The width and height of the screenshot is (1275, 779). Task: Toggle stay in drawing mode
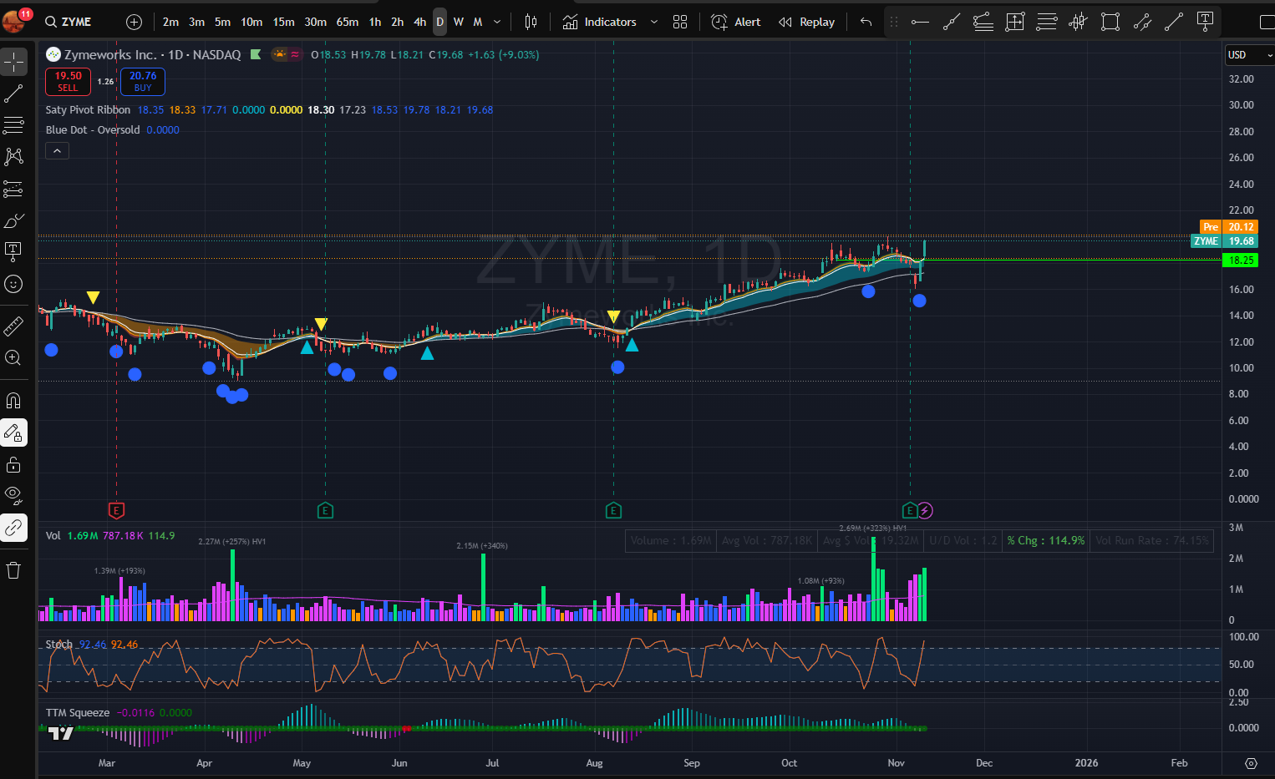pos(14,432)
